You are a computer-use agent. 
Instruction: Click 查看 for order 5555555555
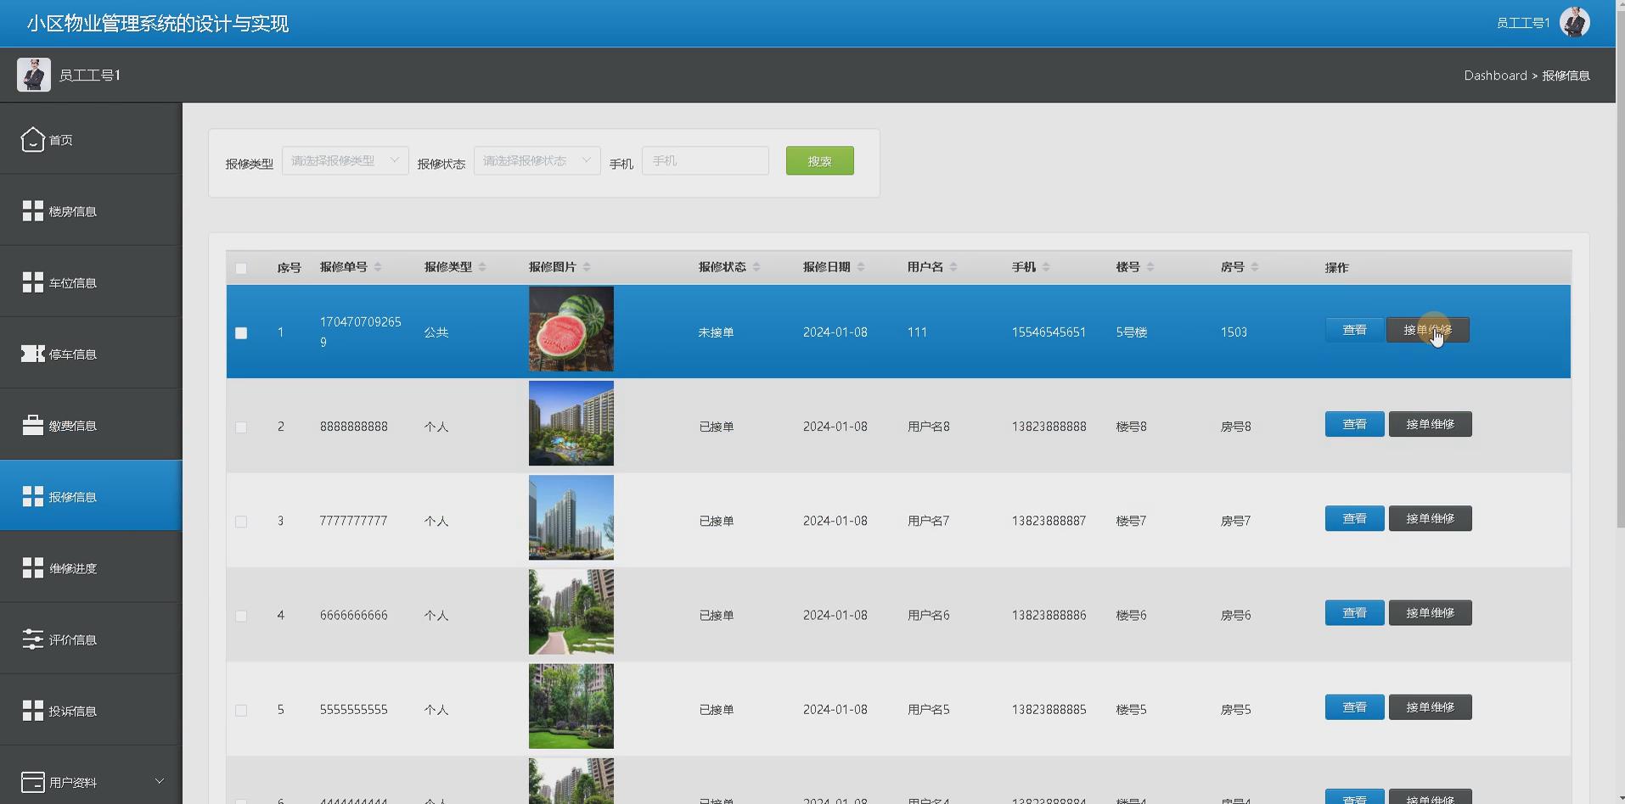tap(1354, 707)
